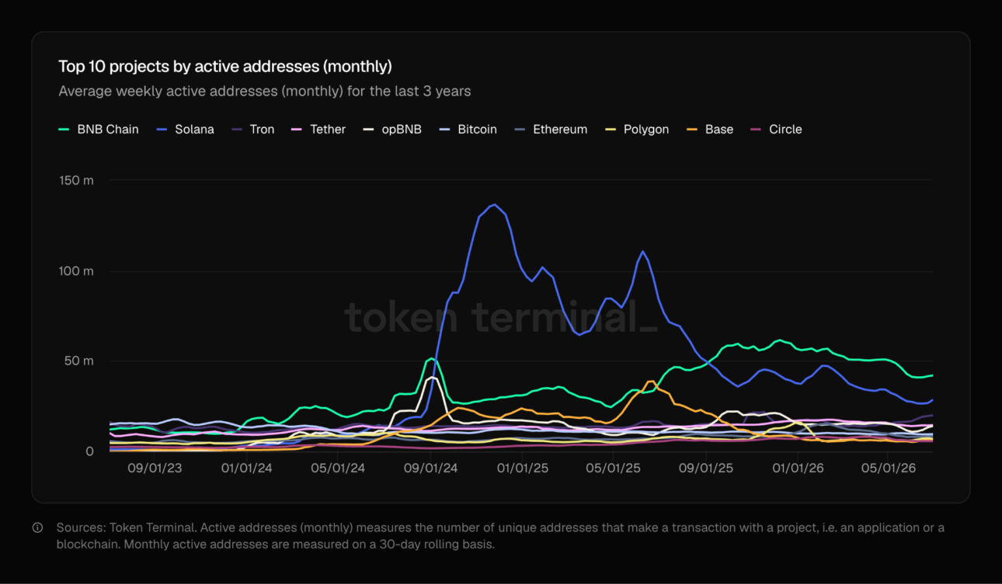Click the Bitcoin legend item

[468, 130]
